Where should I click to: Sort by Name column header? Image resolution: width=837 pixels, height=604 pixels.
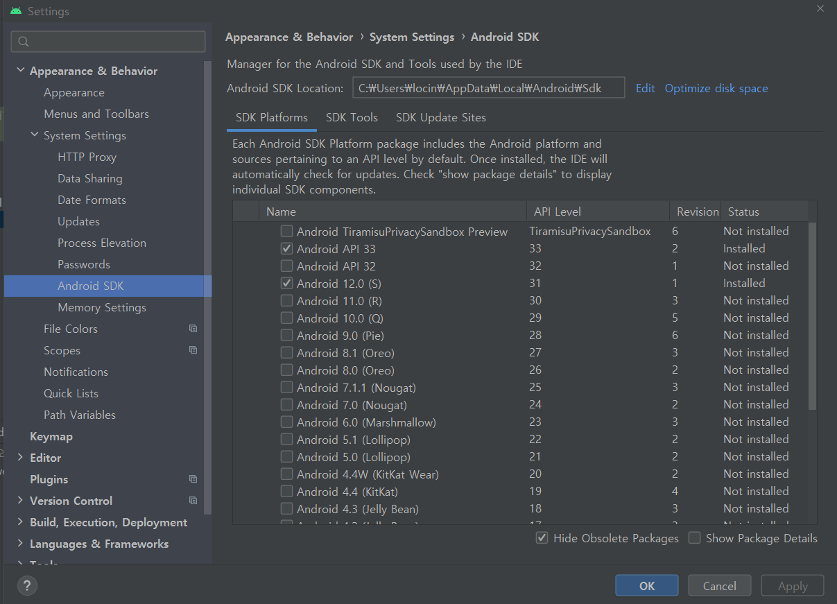pos(392,212)
